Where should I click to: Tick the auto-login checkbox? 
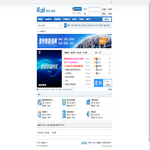point(102,9)
